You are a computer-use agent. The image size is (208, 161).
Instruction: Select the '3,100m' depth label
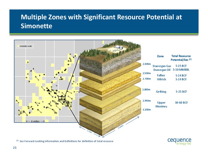[147, 109]
